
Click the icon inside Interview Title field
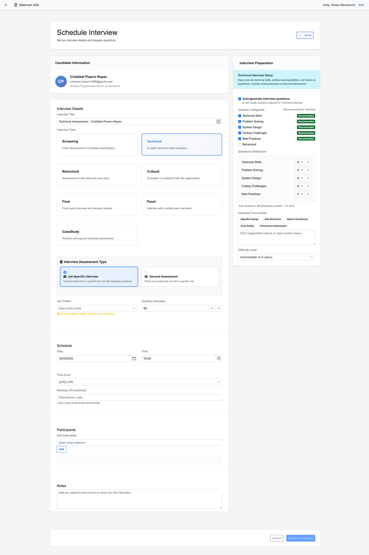[x=219, y=122]
